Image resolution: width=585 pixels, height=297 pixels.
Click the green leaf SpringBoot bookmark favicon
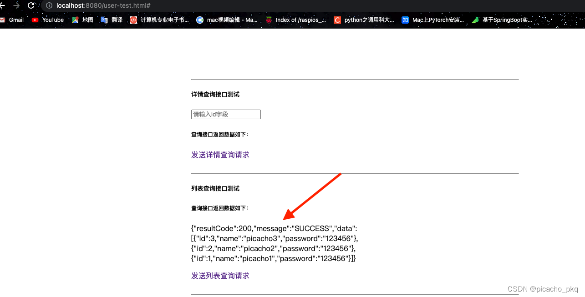(x=475, y=20)
